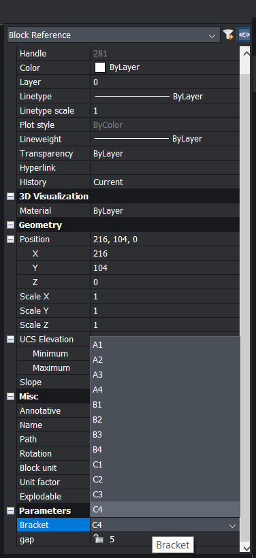Select B4 from the Bracket list
The width and height of the screenshot is (256, 558).
165,449
